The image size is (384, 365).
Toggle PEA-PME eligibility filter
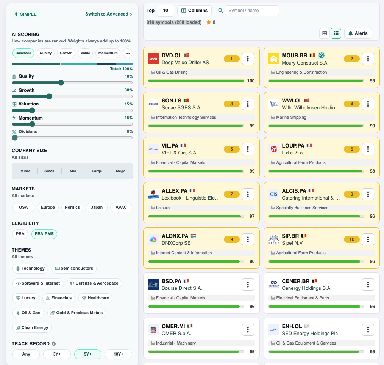pyautogui.click(x=44, y=234)
